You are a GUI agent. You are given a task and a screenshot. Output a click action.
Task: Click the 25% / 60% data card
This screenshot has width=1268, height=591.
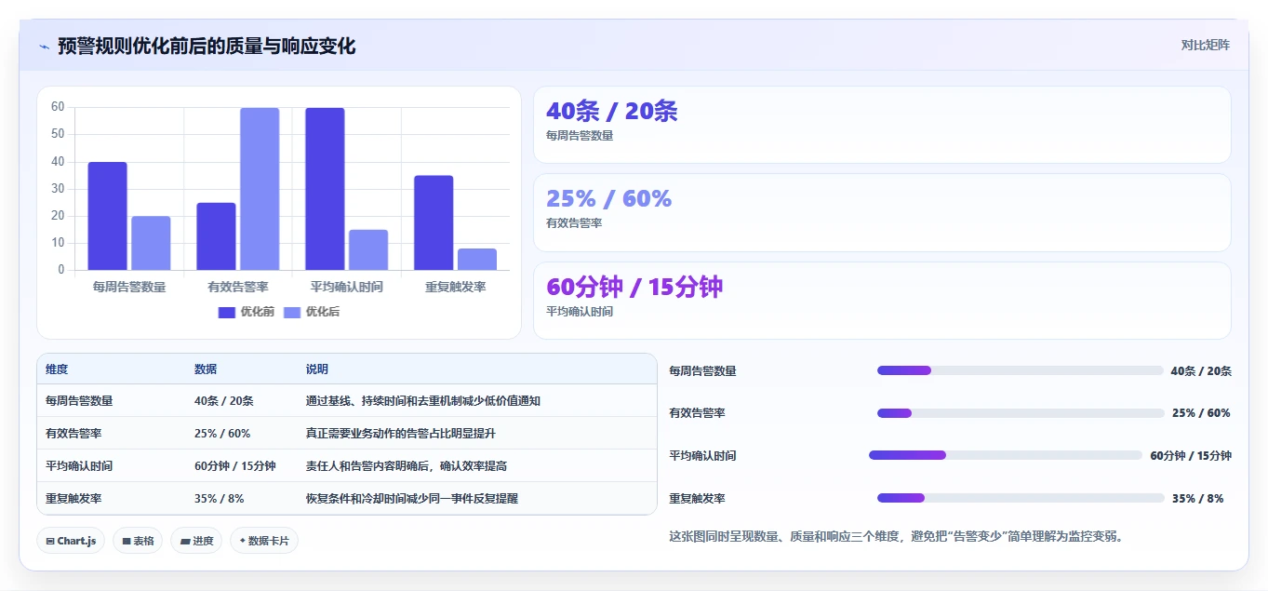(x=882, y=212)
